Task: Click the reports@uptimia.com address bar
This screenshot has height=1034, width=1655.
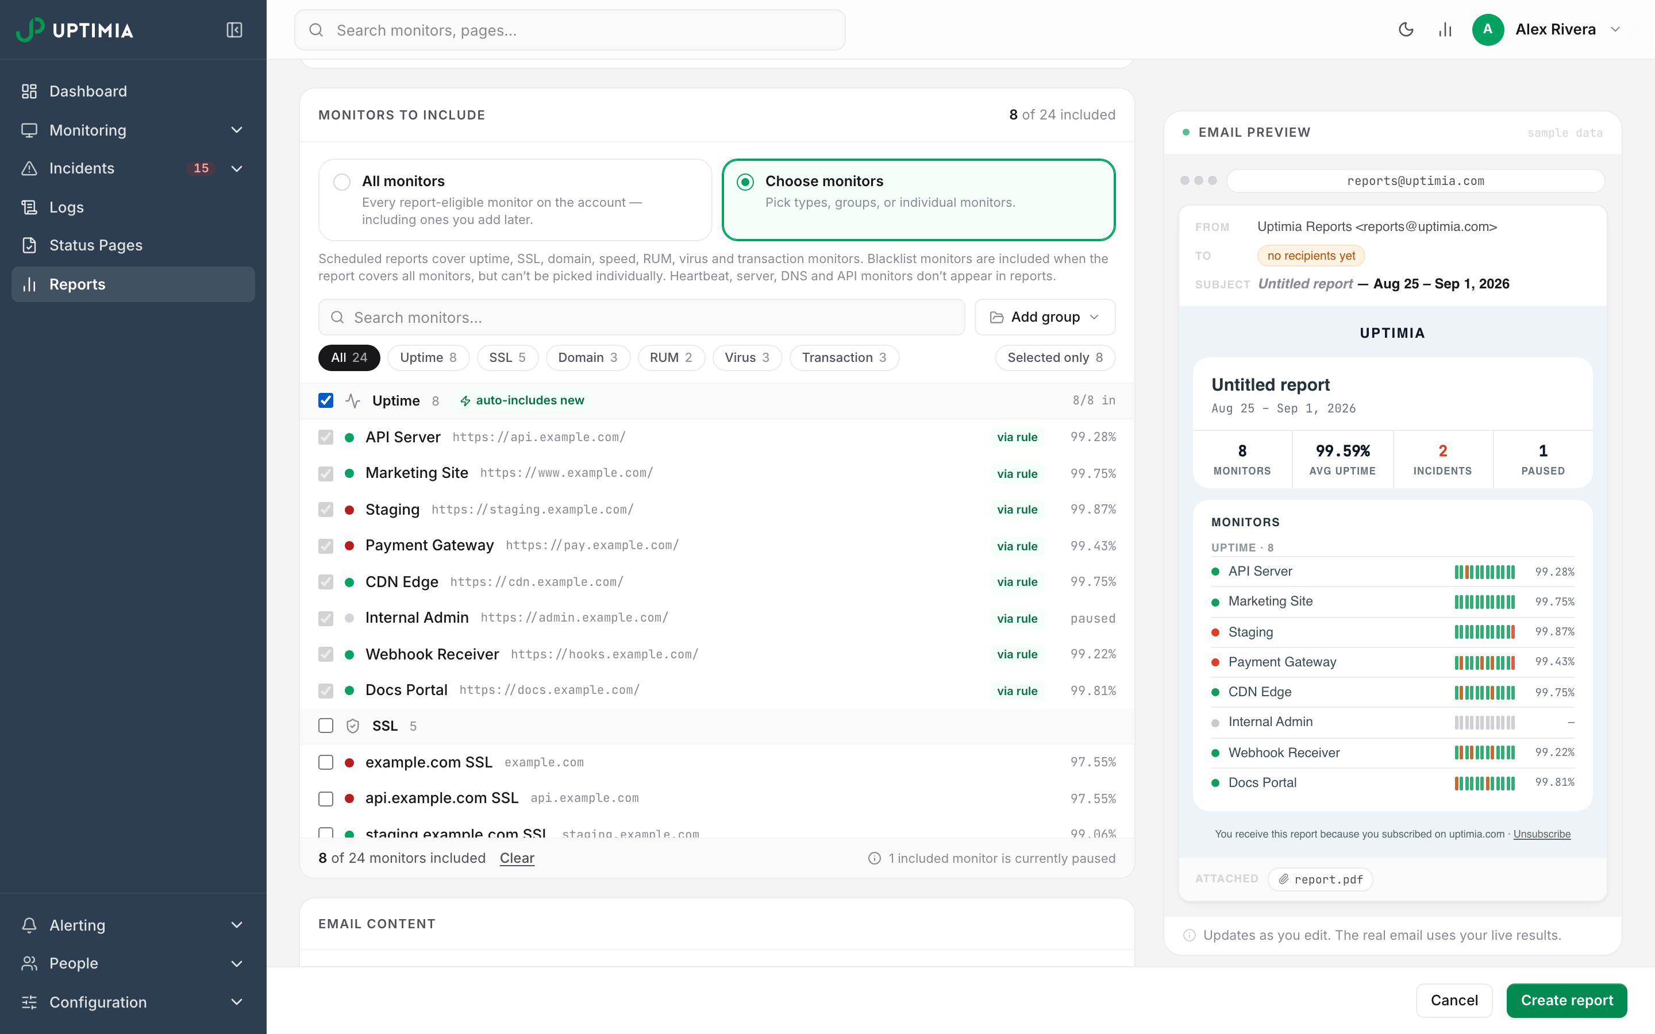Action: [x=1415, y=181]
